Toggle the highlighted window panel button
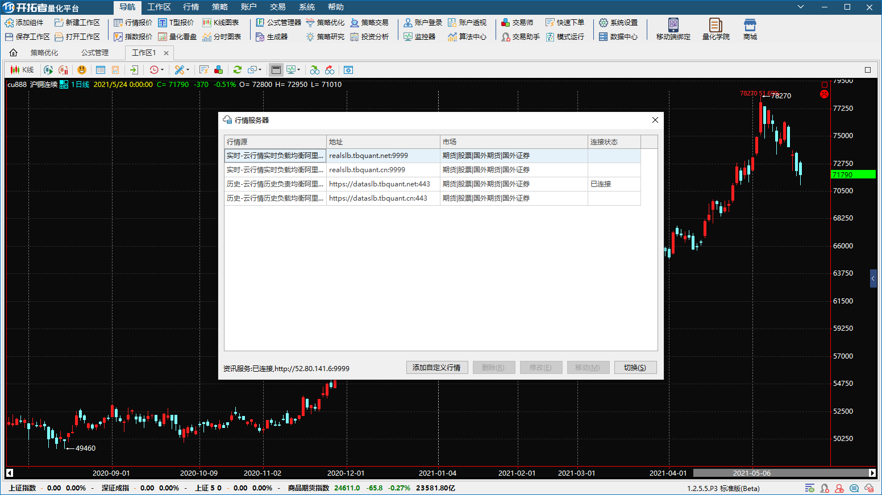882x495 pixels. coord(276,70)
